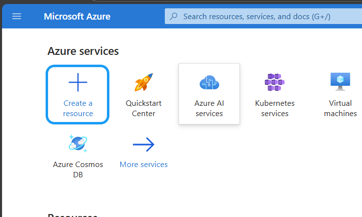Image resolution: width=362 pixels, height=217 pixels.
Task: Launch Quickstart Center via rocket icon
Action: (144, 82)
